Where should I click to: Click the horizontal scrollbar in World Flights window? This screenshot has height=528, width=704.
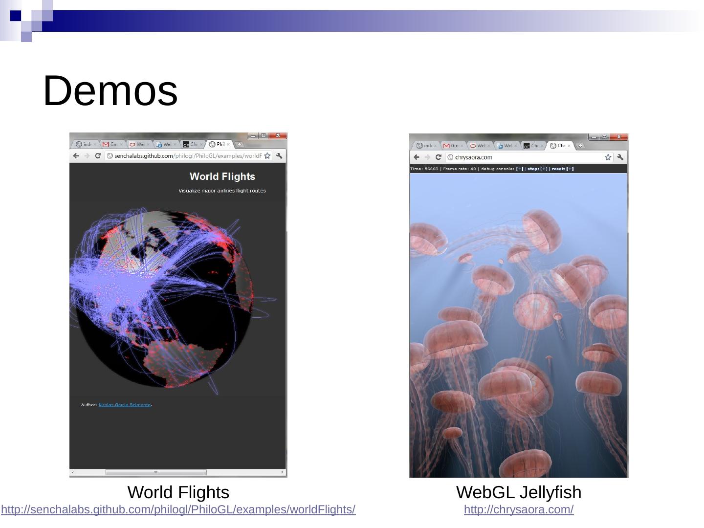point(156,472)
